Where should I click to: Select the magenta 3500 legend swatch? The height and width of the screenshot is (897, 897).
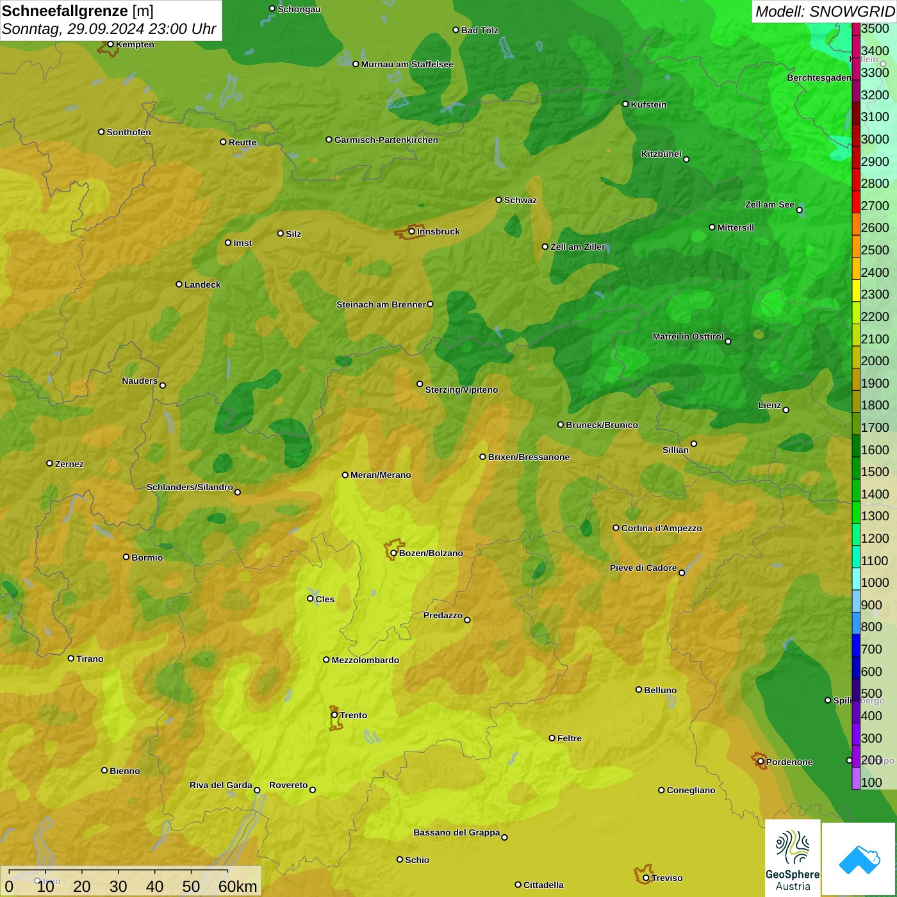tap(855, 28)
